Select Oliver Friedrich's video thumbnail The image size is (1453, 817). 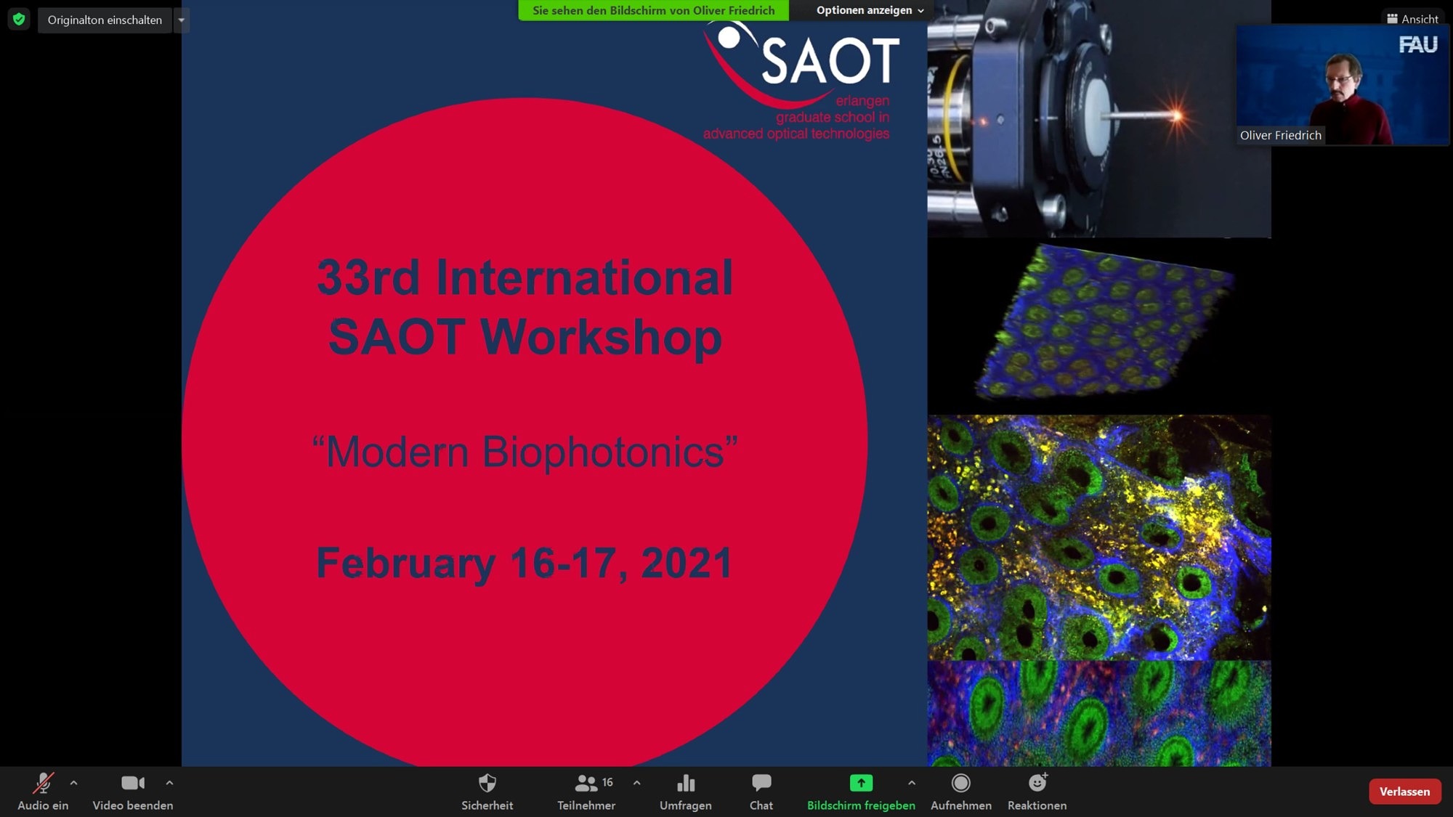pyautogui.click(x=1342, y=85)
